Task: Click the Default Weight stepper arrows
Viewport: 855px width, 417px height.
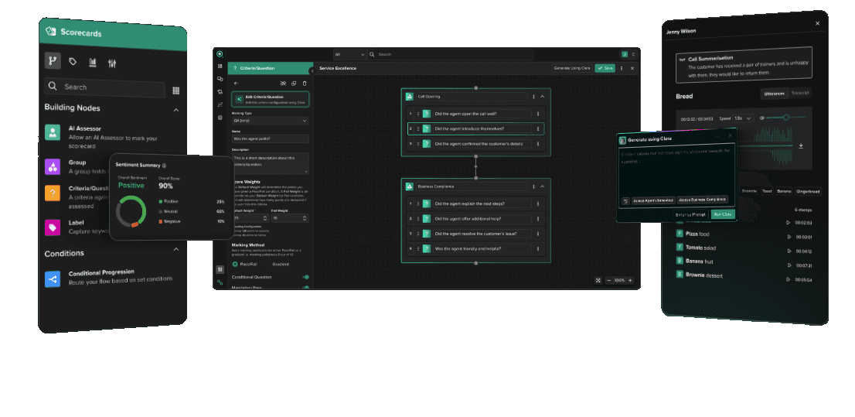Action: point(266,217)
